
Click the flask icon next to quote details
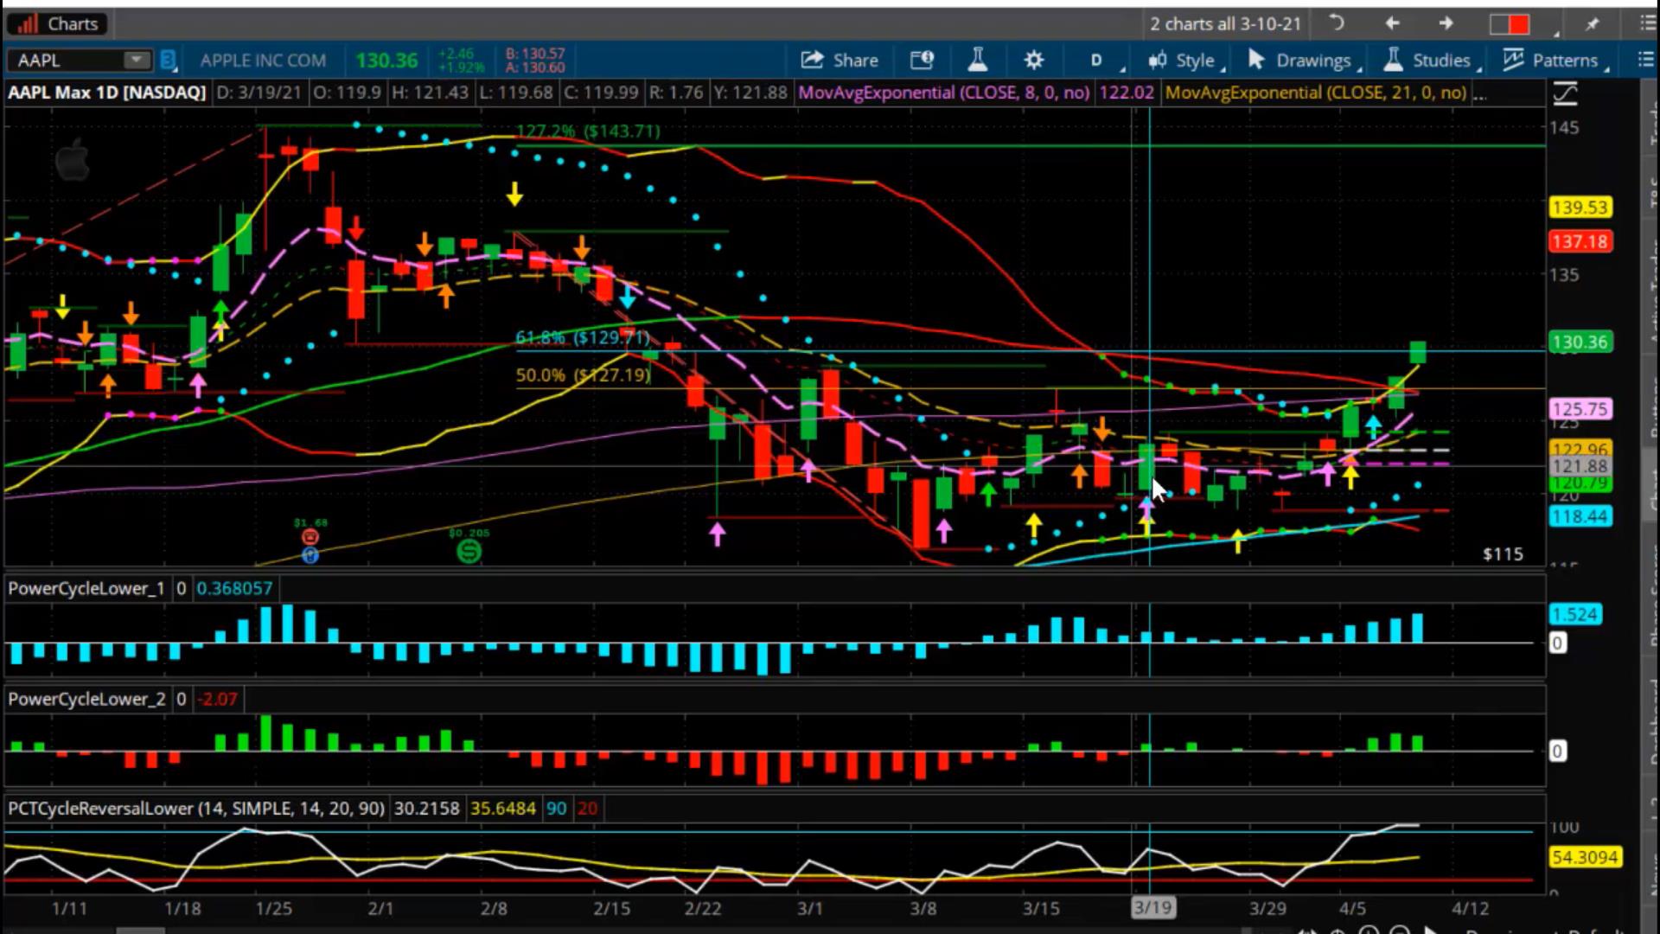click(x=978, y=60)
